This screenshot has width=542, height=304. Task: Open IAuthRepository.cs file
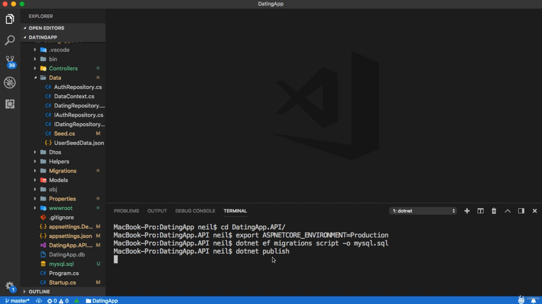pyautogui.click(x=63, y=115)
